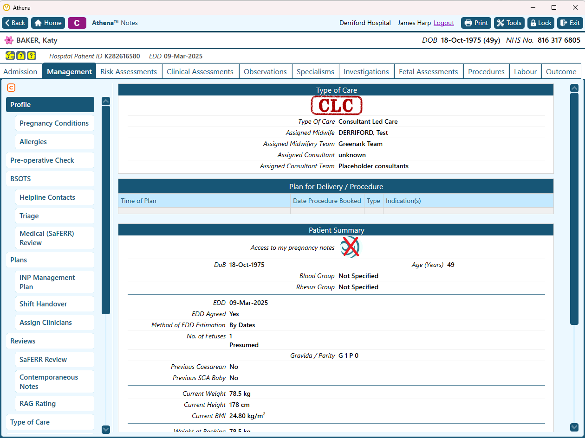585x438 pixels.
Task: Click the crossed-out pregnancy notes access icon
Action: 349,248
